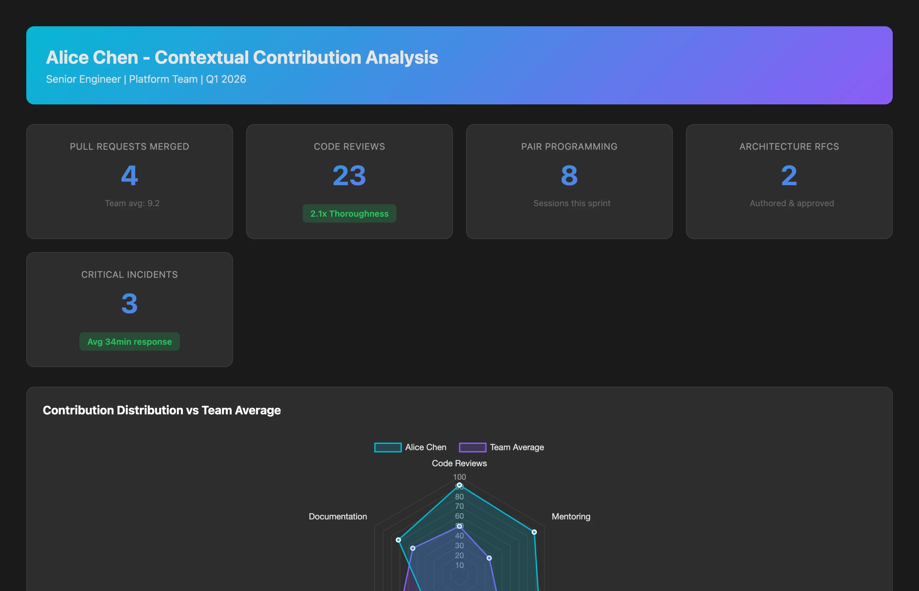Screen dimensions: 919x591
Task: Click the 'Documentation' radar axis label
Action: [337, 516]
